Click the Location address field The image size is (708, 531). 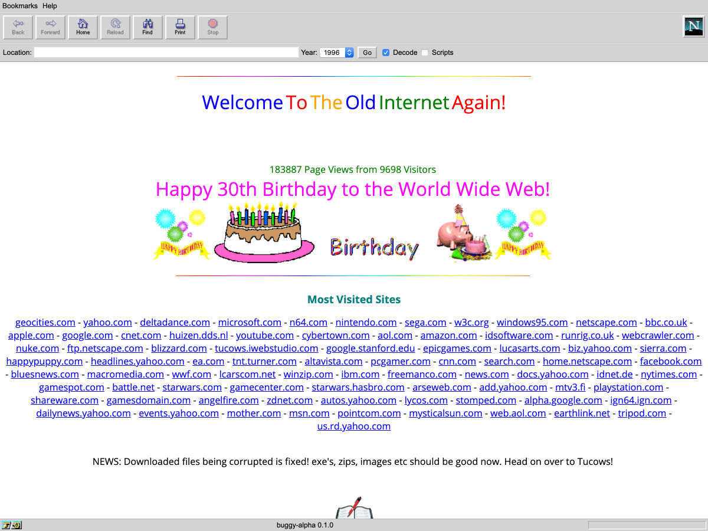coord(166,53)
